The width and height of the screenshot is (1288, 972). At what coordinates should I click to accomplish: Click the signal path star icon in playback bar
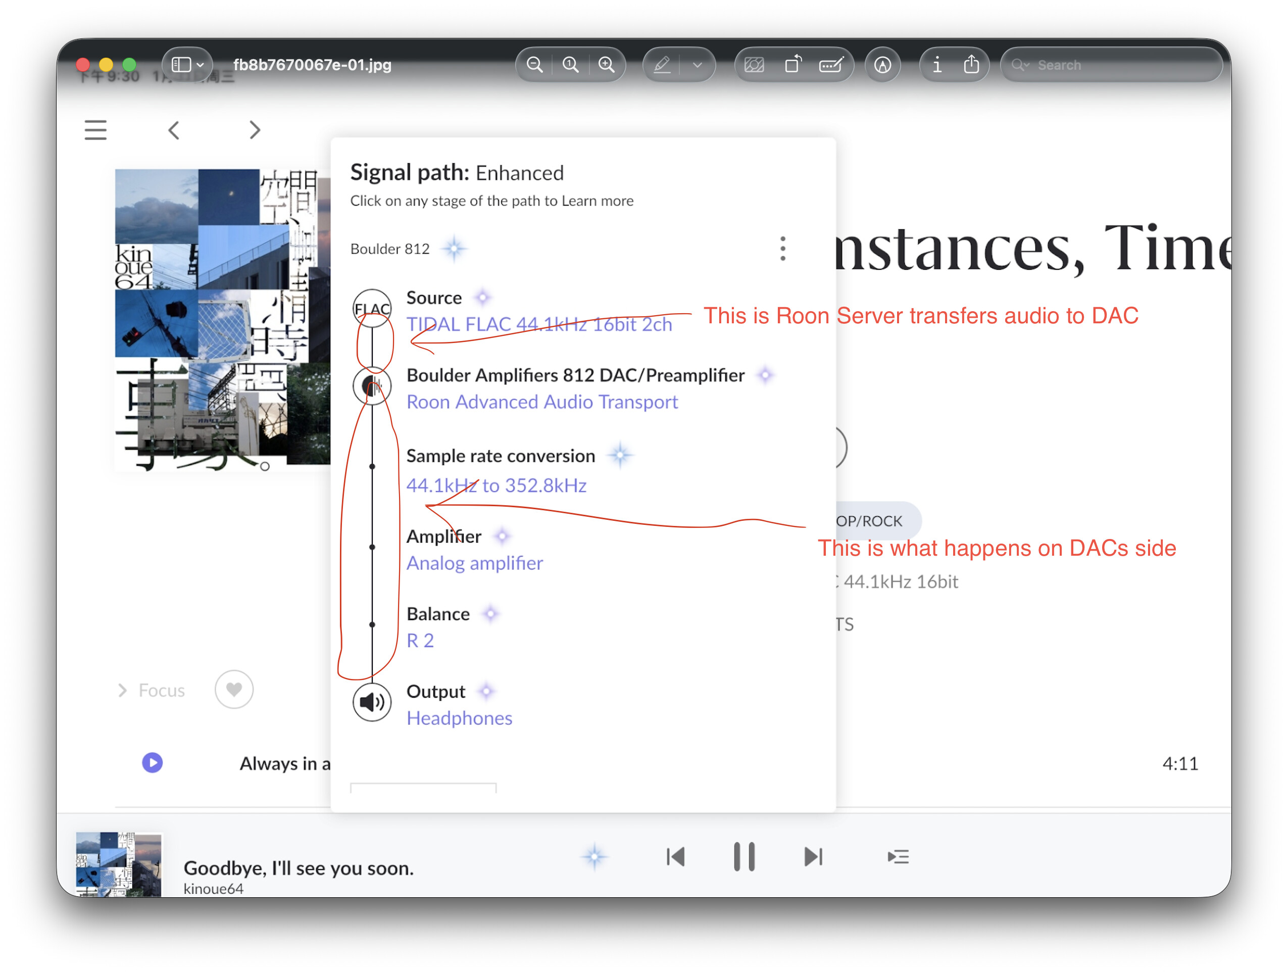595,857
